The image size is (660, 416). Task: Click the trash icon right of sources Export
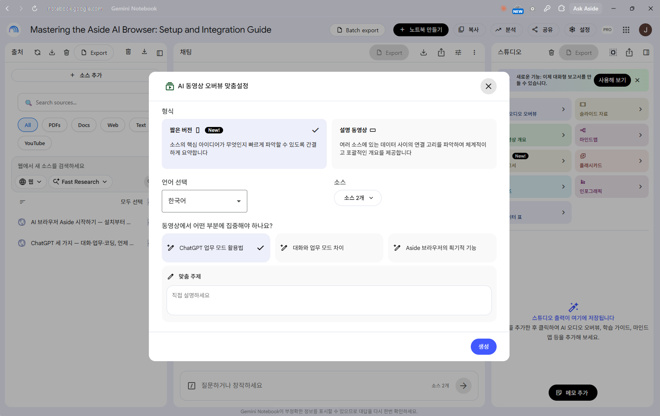coord(128,52)
